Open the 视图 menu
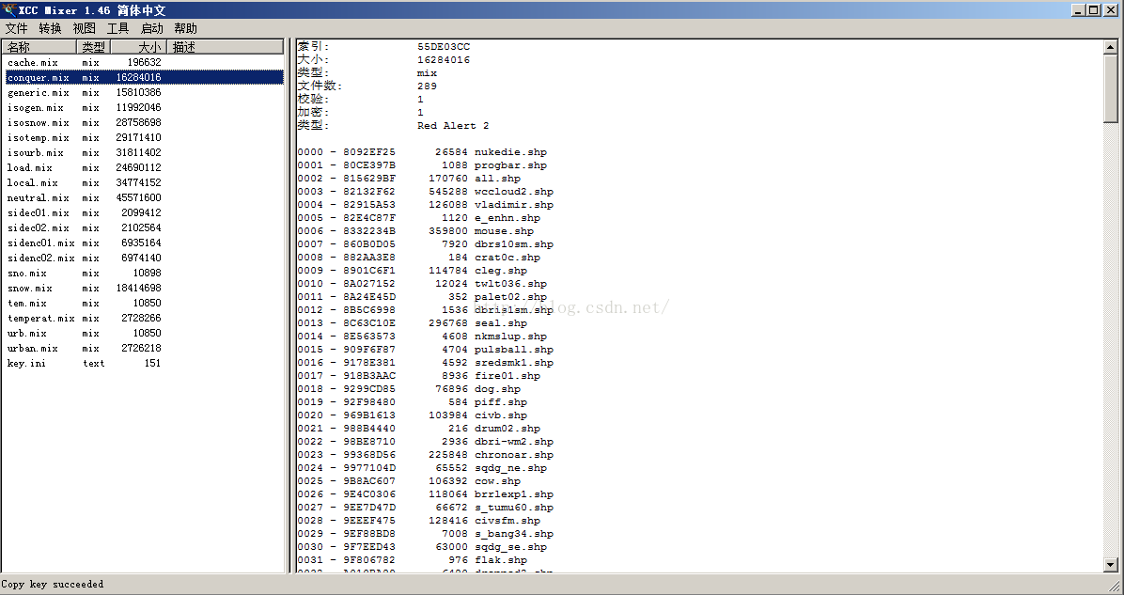The height and width of the screenshot is (595, 1124). [84, 29]
